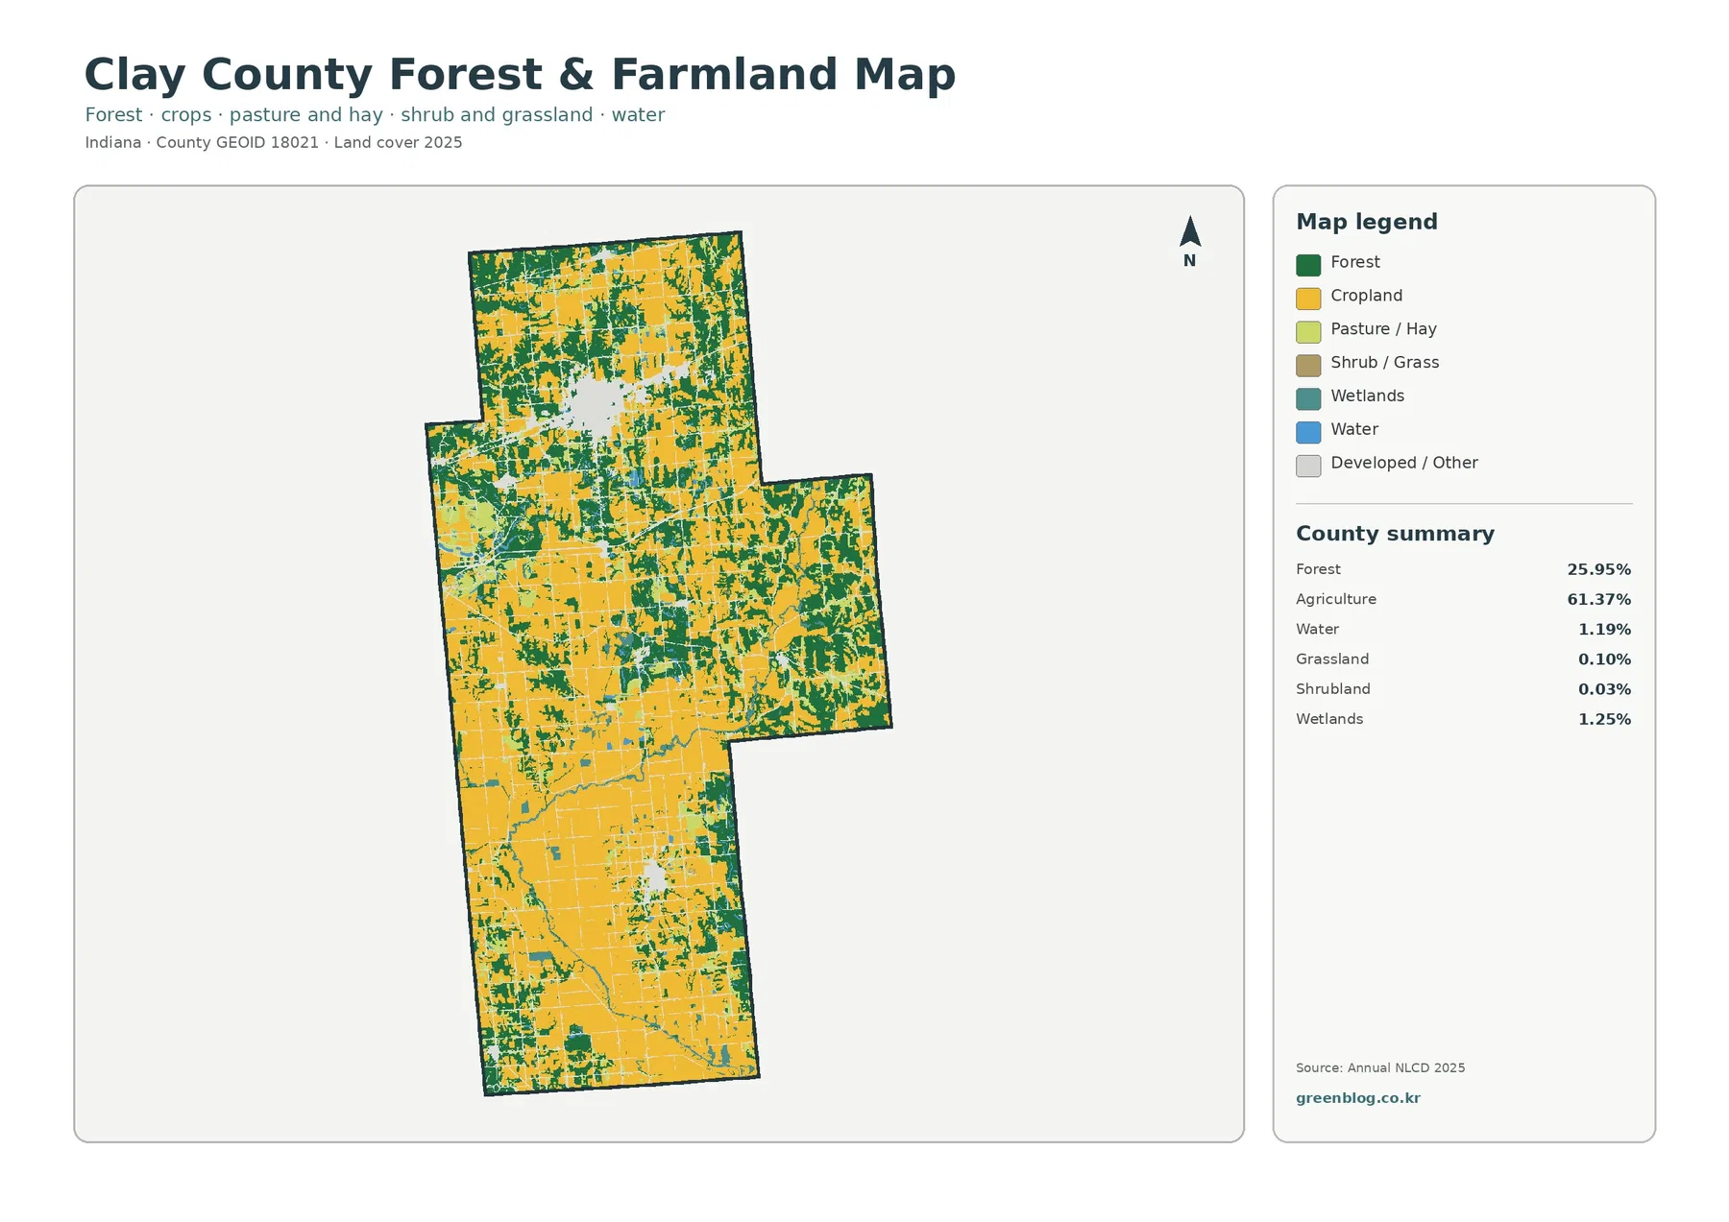This screenshot has height=1222, width=1729.
Task: Click the Cropland yellow legend swatch
Action: pos(1308,299)
